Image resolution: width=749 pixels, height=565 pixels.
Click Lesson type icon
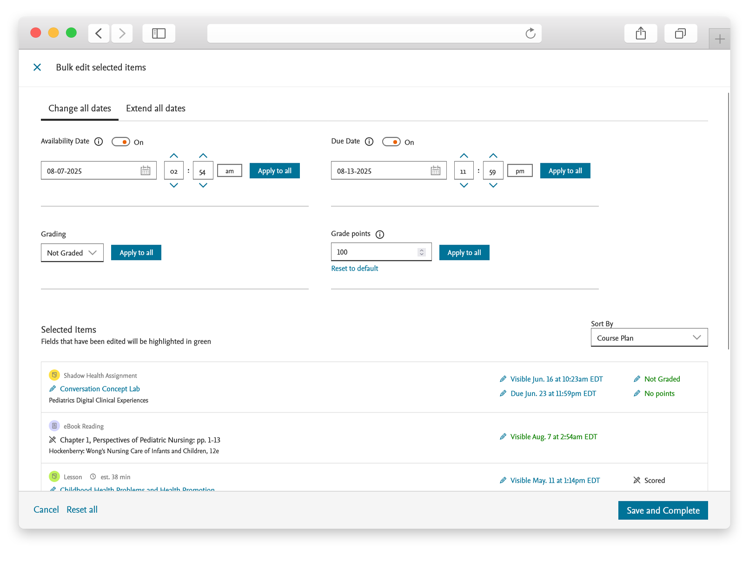(54, 476)
